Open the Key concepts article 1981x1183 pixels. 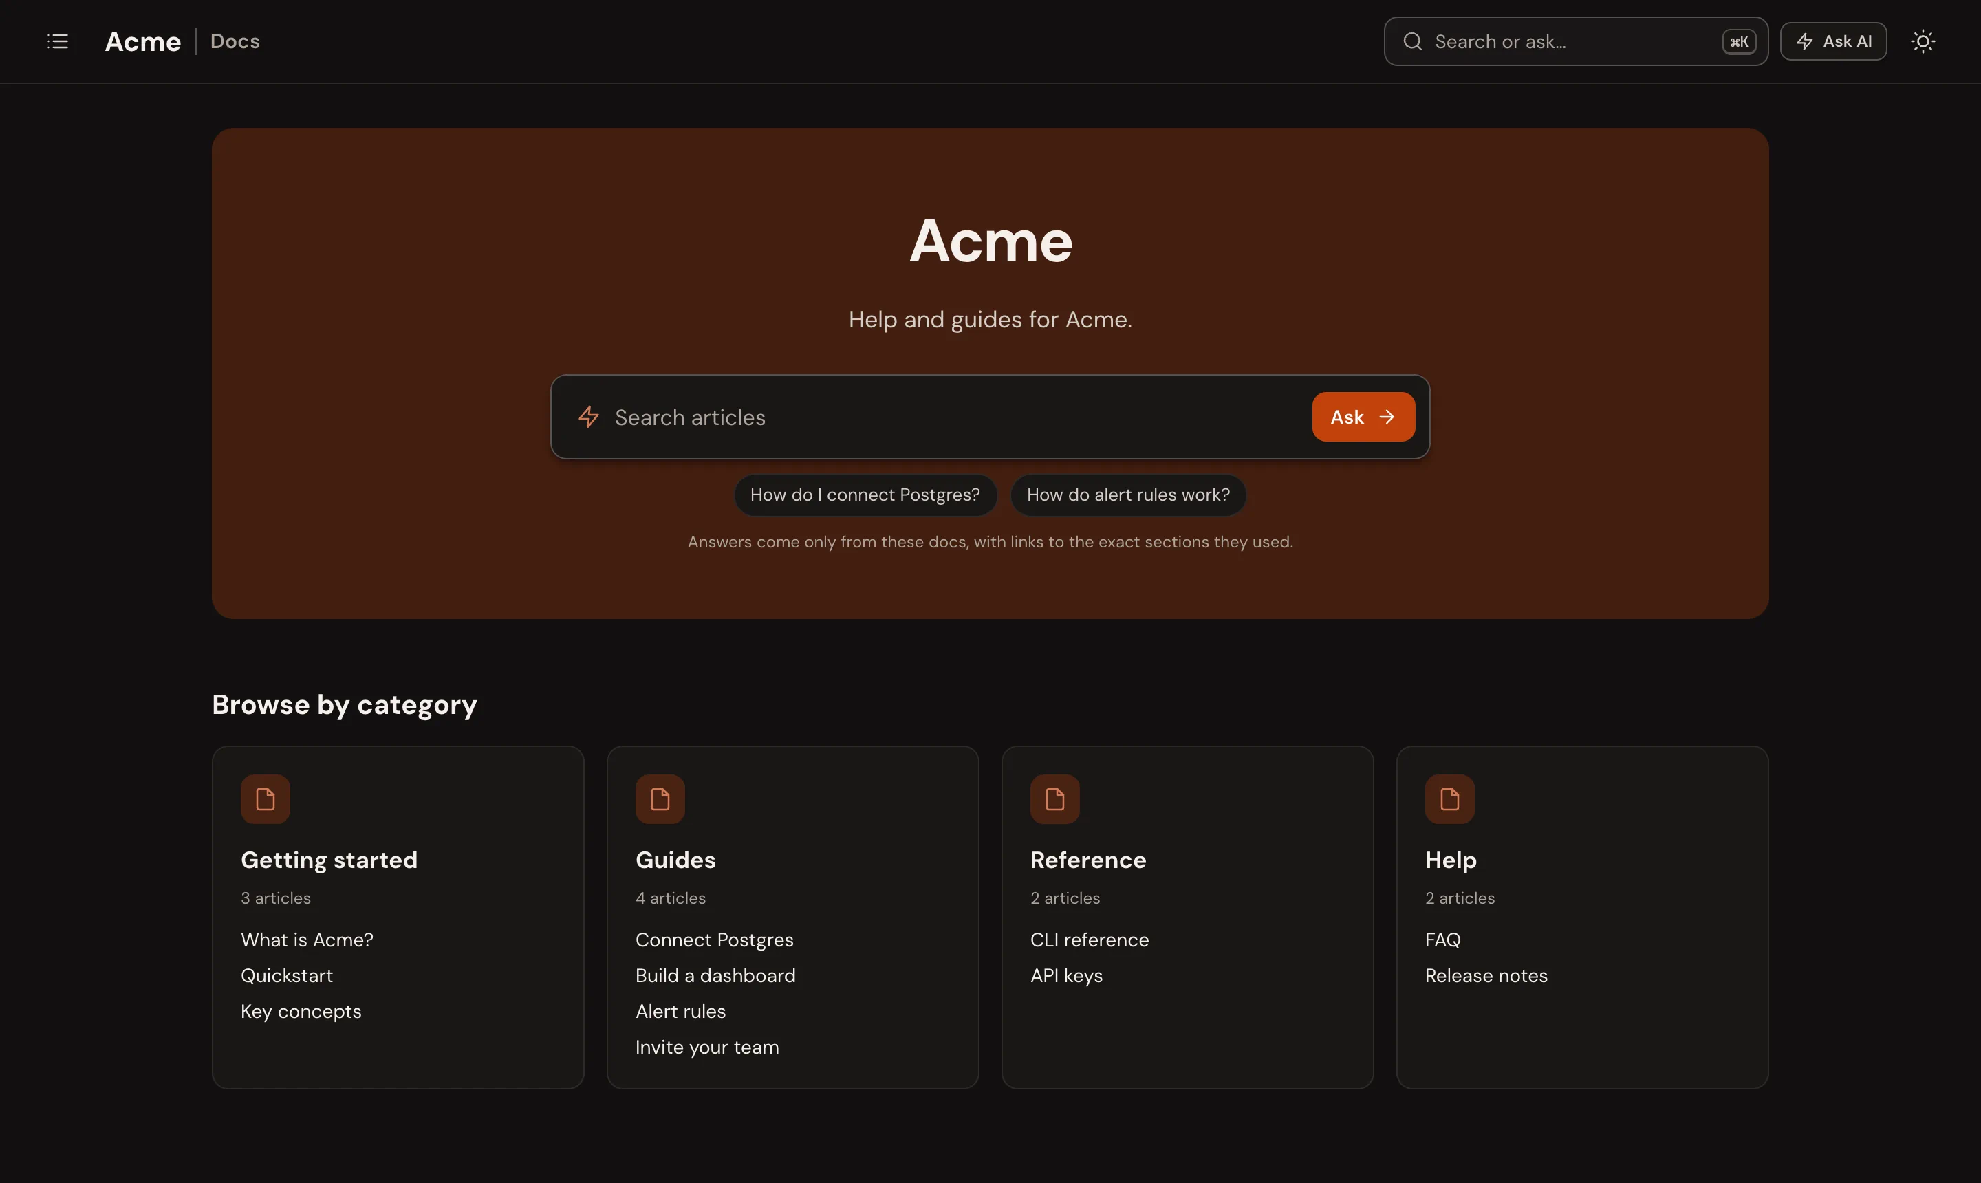pyautogui.click(x=301, y=1012)
